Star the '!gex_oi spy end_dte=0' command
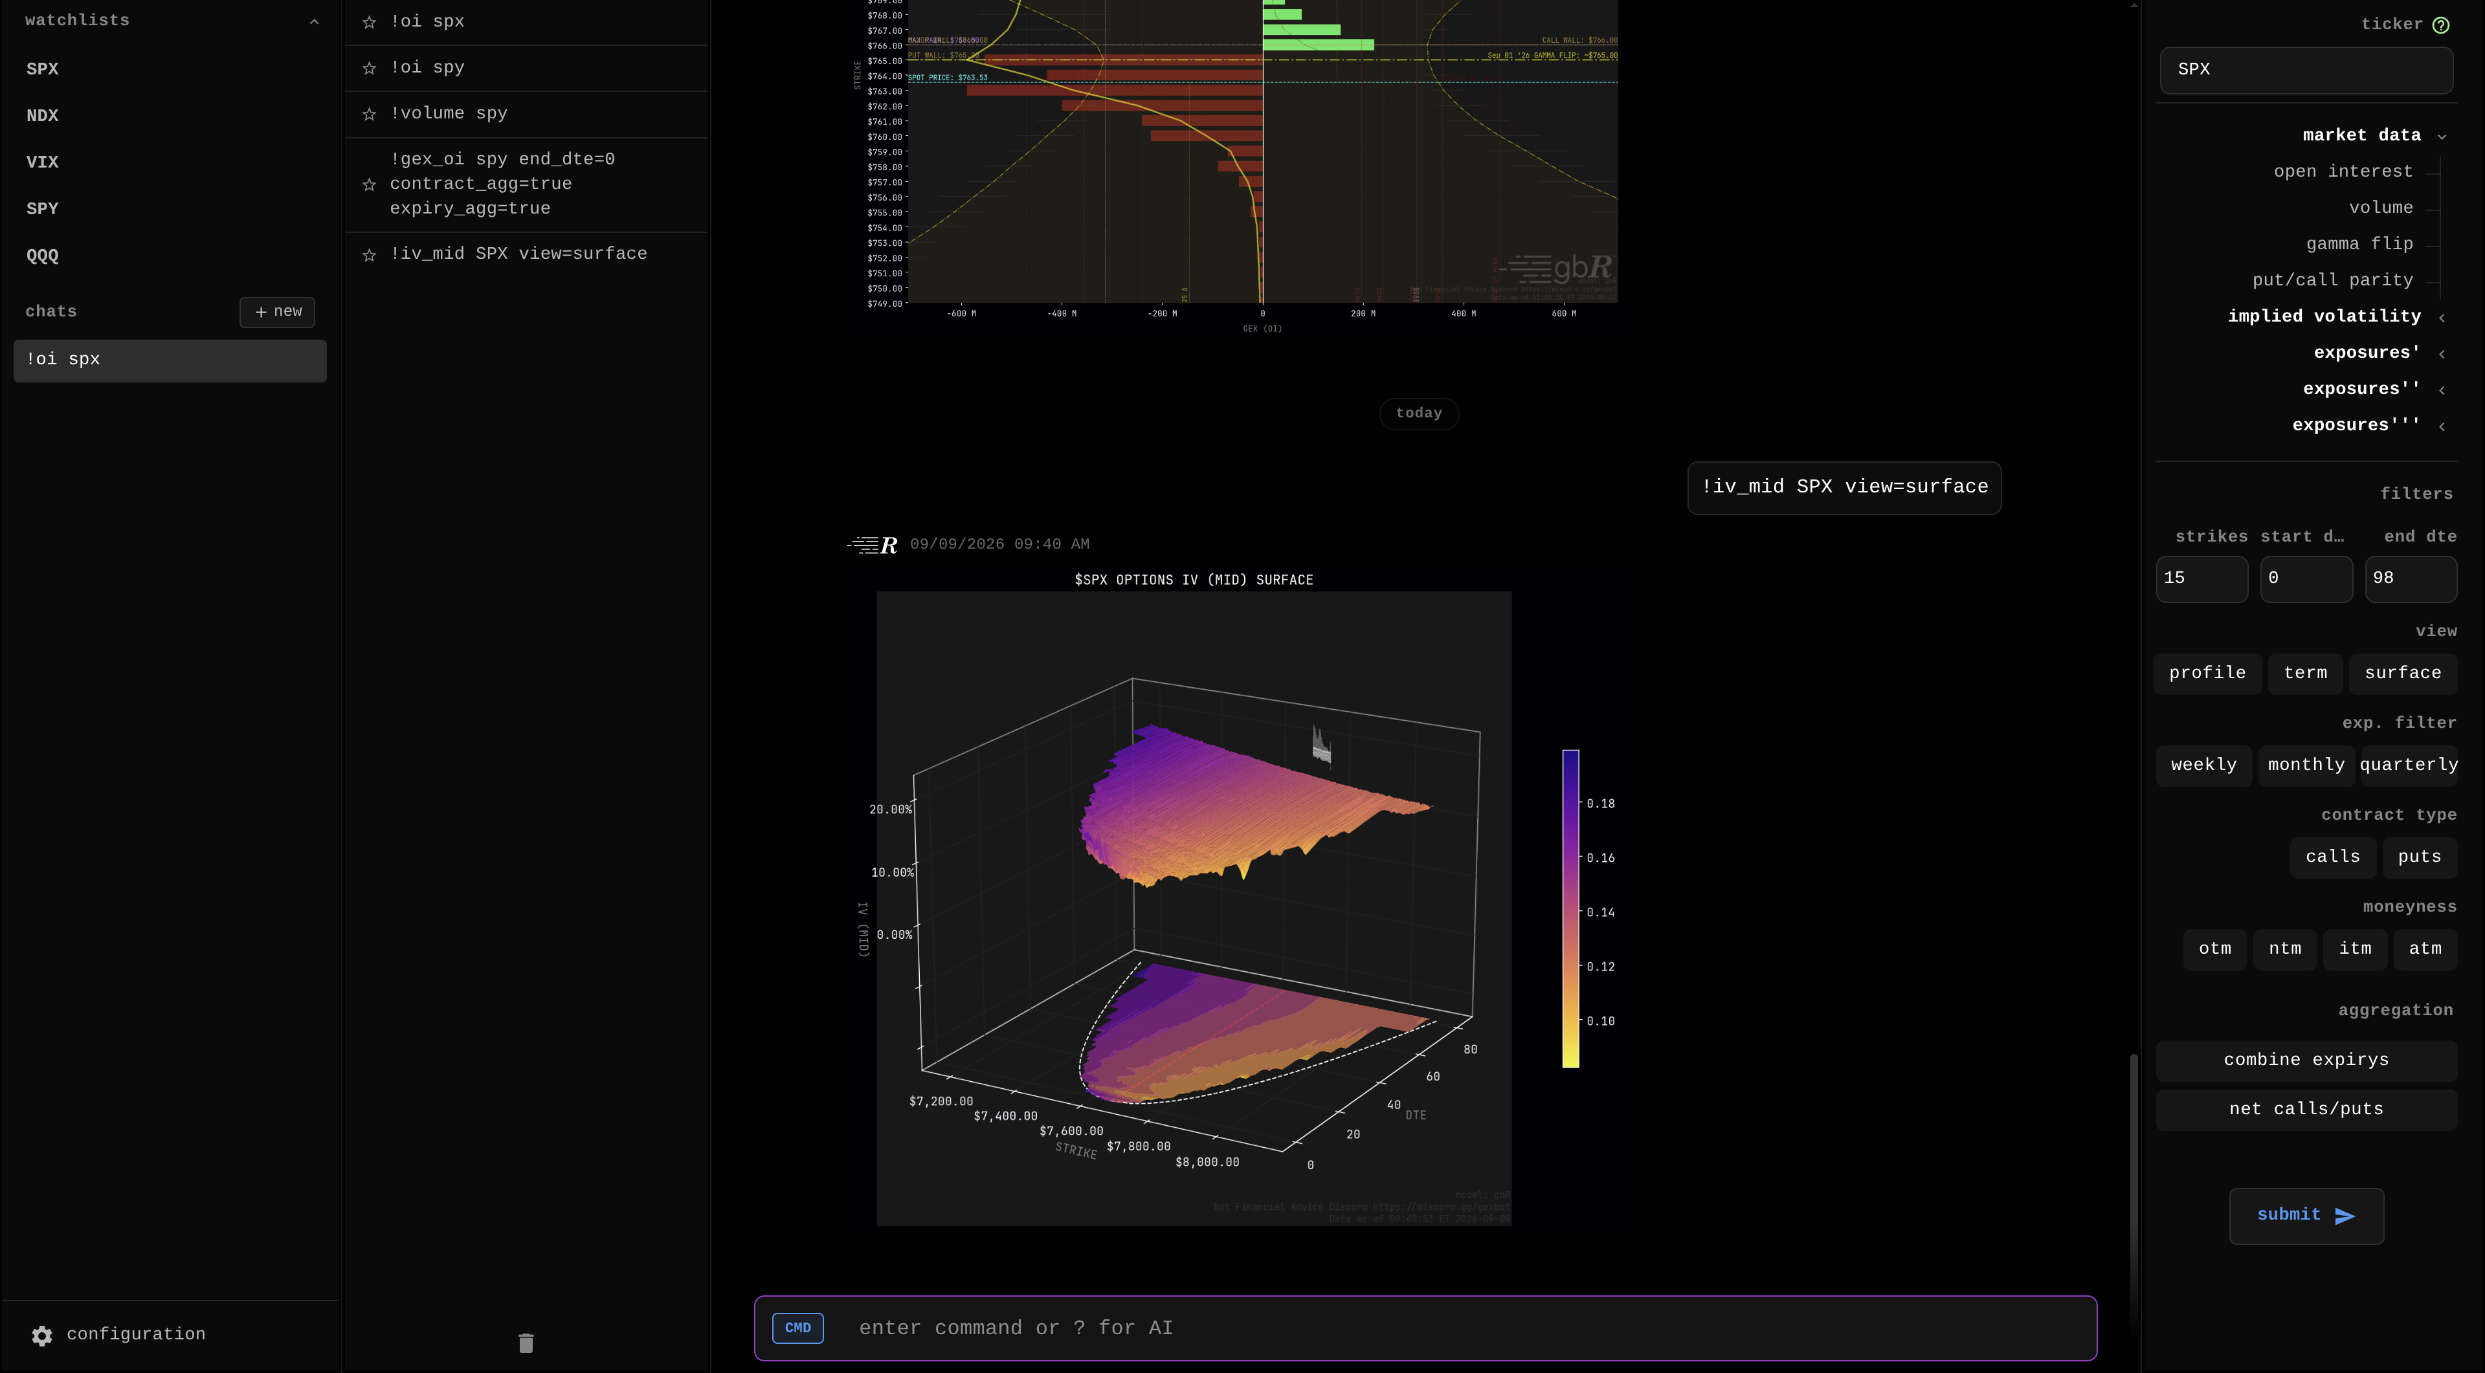2485x1373 pixels. tap(368, 185)
